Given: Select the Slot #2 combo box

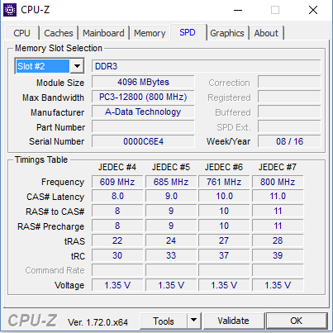Looking at the screenshot, I should pyautogui.click(x=50, y=66).
